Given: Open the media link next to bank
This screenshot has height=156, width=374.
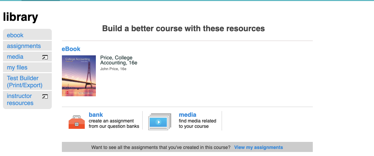Looking at the screenshot, I should pyautogui.click(x=187, y=115).
